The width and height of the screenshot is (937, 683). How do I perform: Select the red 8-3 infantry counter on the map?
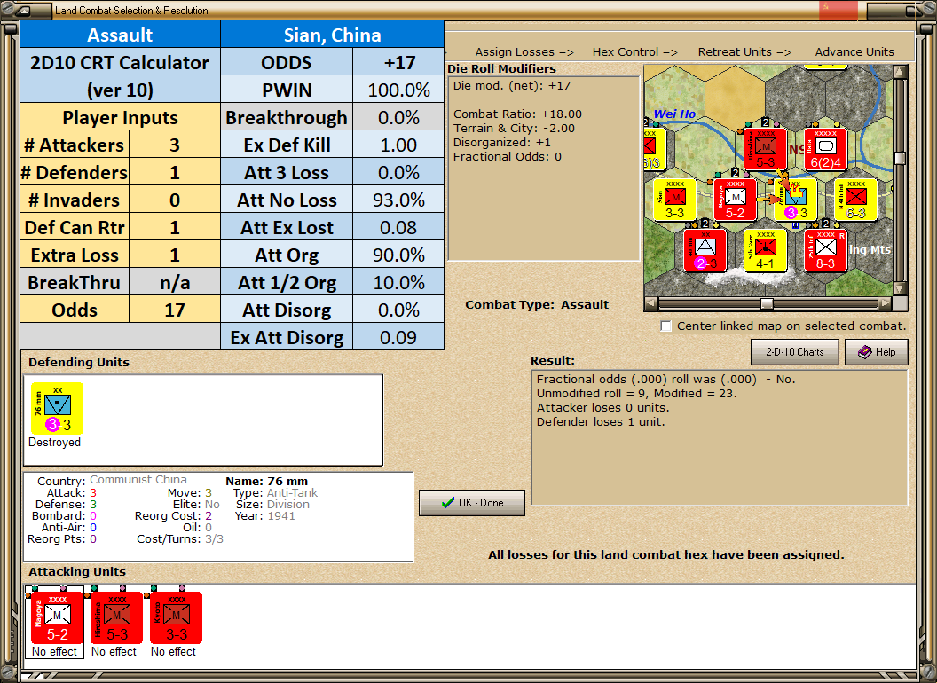(x=825, y=250)
